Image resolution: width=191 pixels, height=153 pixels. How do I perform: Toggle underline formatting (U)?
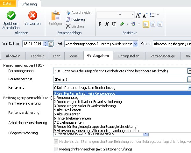114,24
